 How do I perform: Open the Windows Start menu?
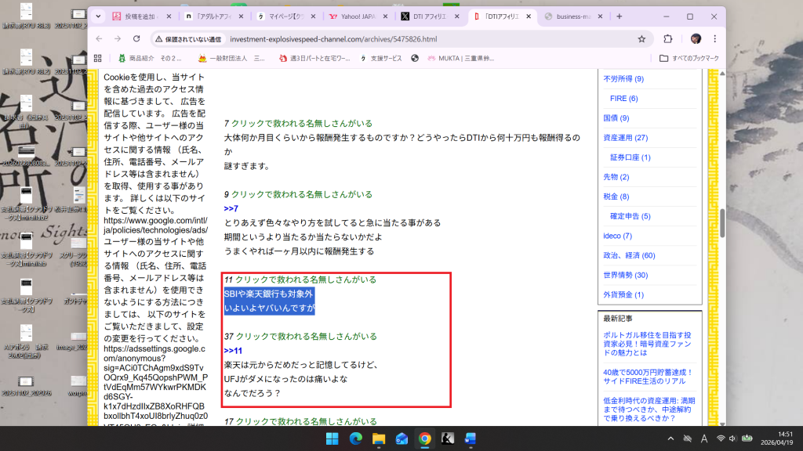pos(332,438)
